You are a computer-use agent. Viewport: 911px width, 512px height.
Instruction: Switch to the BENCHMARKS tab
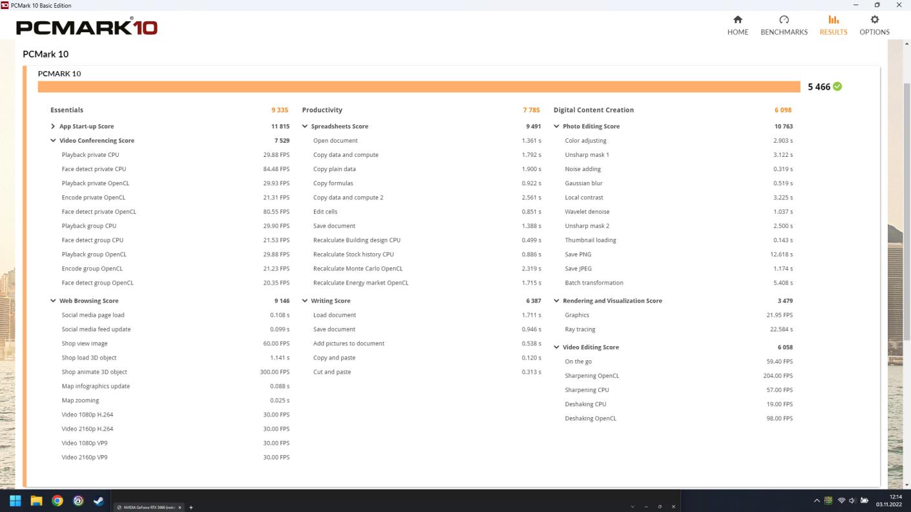(x=784, y=25)
